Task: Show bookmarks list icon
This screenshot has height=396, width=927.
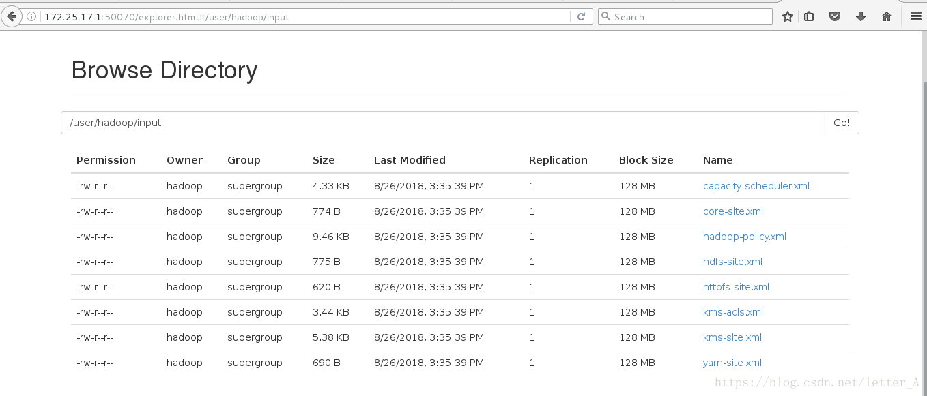Action: point(809,16)
